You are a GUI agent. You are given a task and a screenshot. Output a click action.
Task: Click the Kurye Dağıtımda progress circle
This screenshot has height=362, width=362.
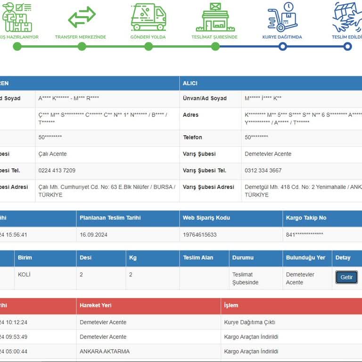click(x=282, y=46)
